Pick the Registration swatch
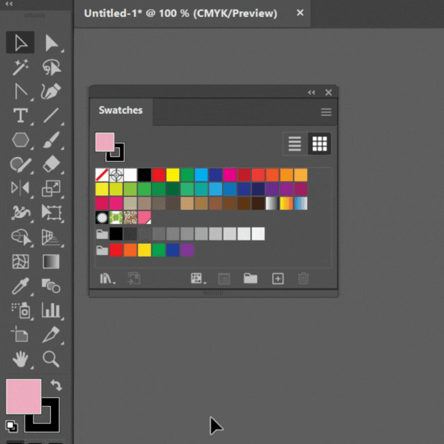Screen dimensions: 444x444 (x=116, y=175)
